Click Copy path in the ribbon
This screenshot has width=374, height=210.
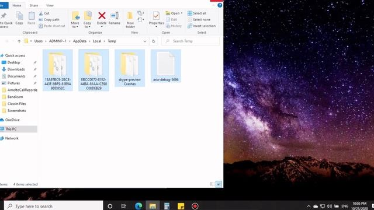coord(49,19)
